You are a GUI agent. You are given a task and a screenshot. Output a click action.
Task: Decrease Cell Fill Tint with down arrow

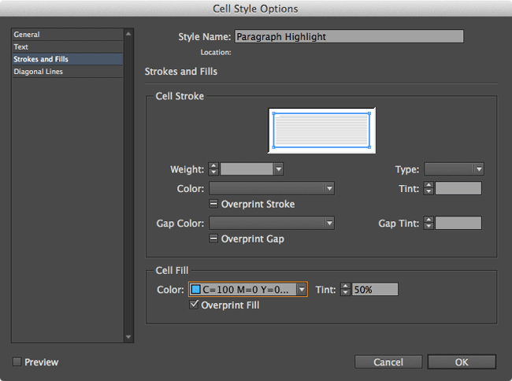(x=345, y=293)
